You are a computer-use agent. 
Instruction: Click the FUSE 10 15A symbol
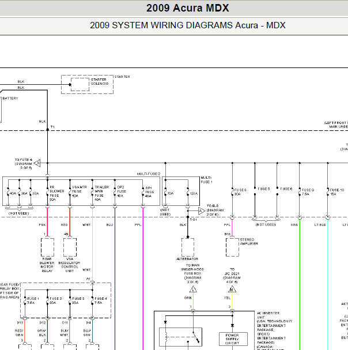(328, 192)
